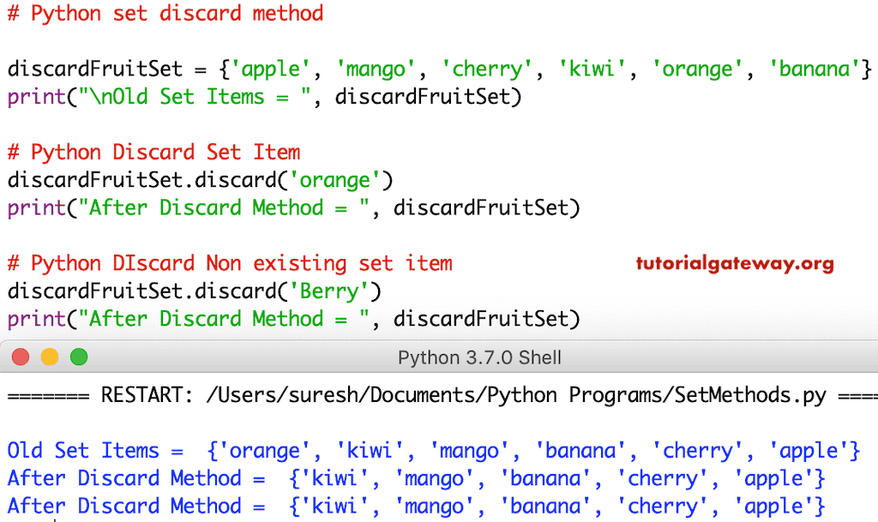Click the red close circle on Python Shell
878x522 pixels.
(21, 357)
